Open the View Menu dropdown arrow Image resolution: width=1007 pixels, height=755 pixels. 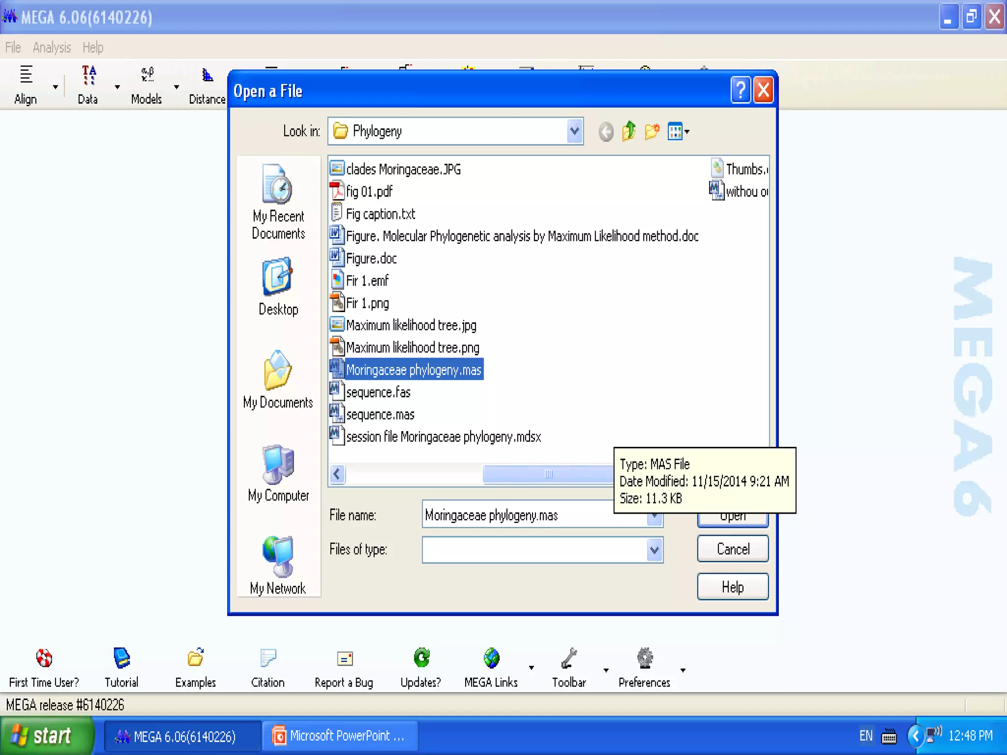point(687,131)
